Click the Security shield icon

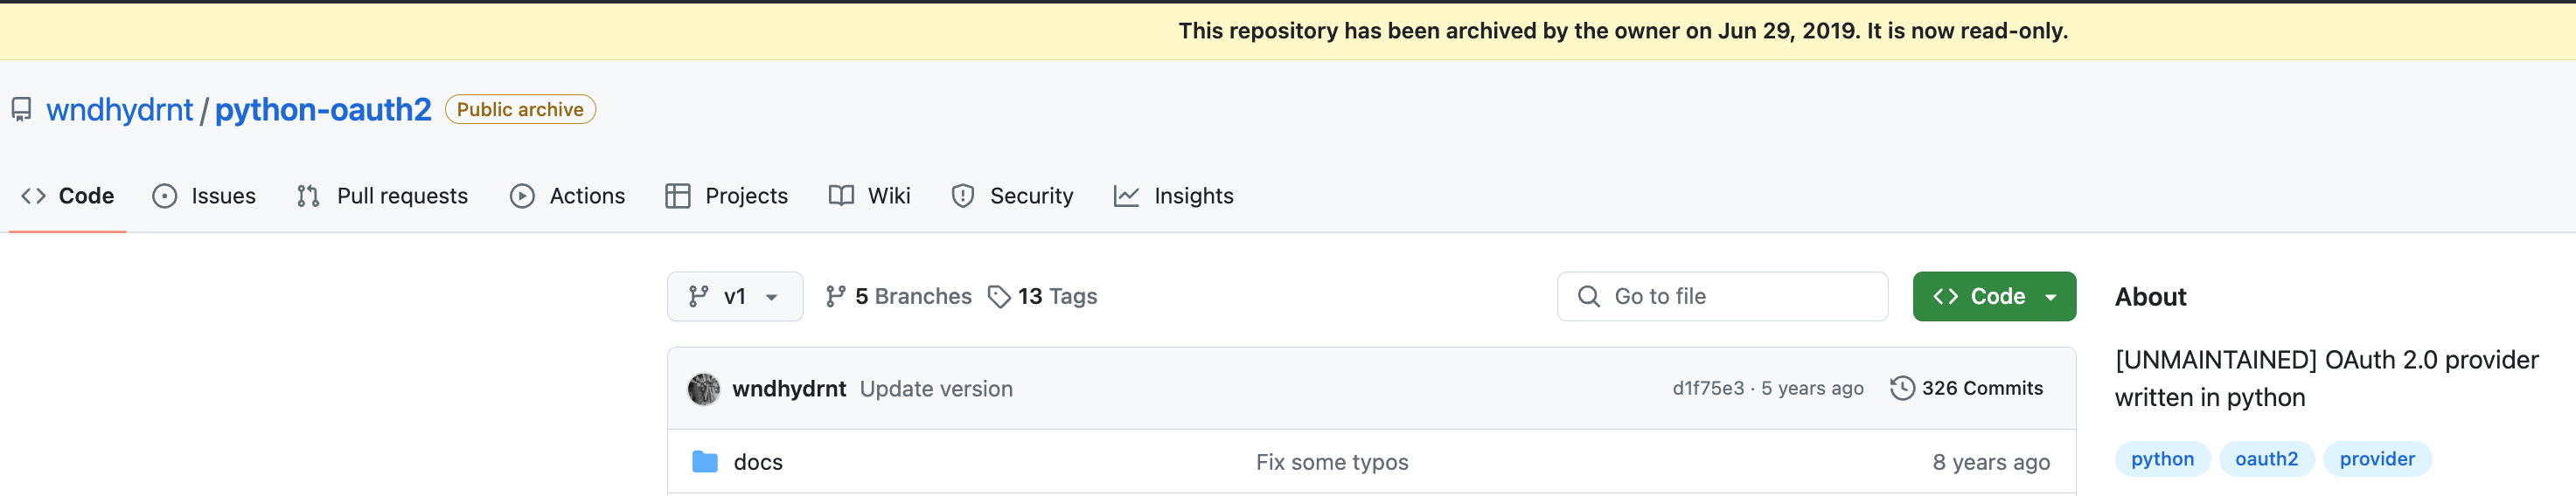[962, 196]
